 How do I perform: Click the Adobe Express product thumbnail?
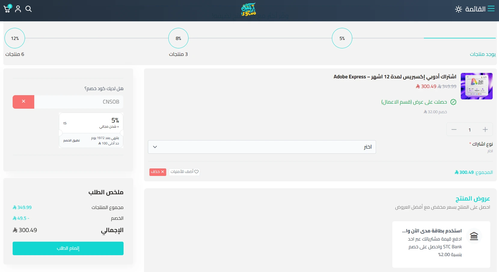(477, 86)
